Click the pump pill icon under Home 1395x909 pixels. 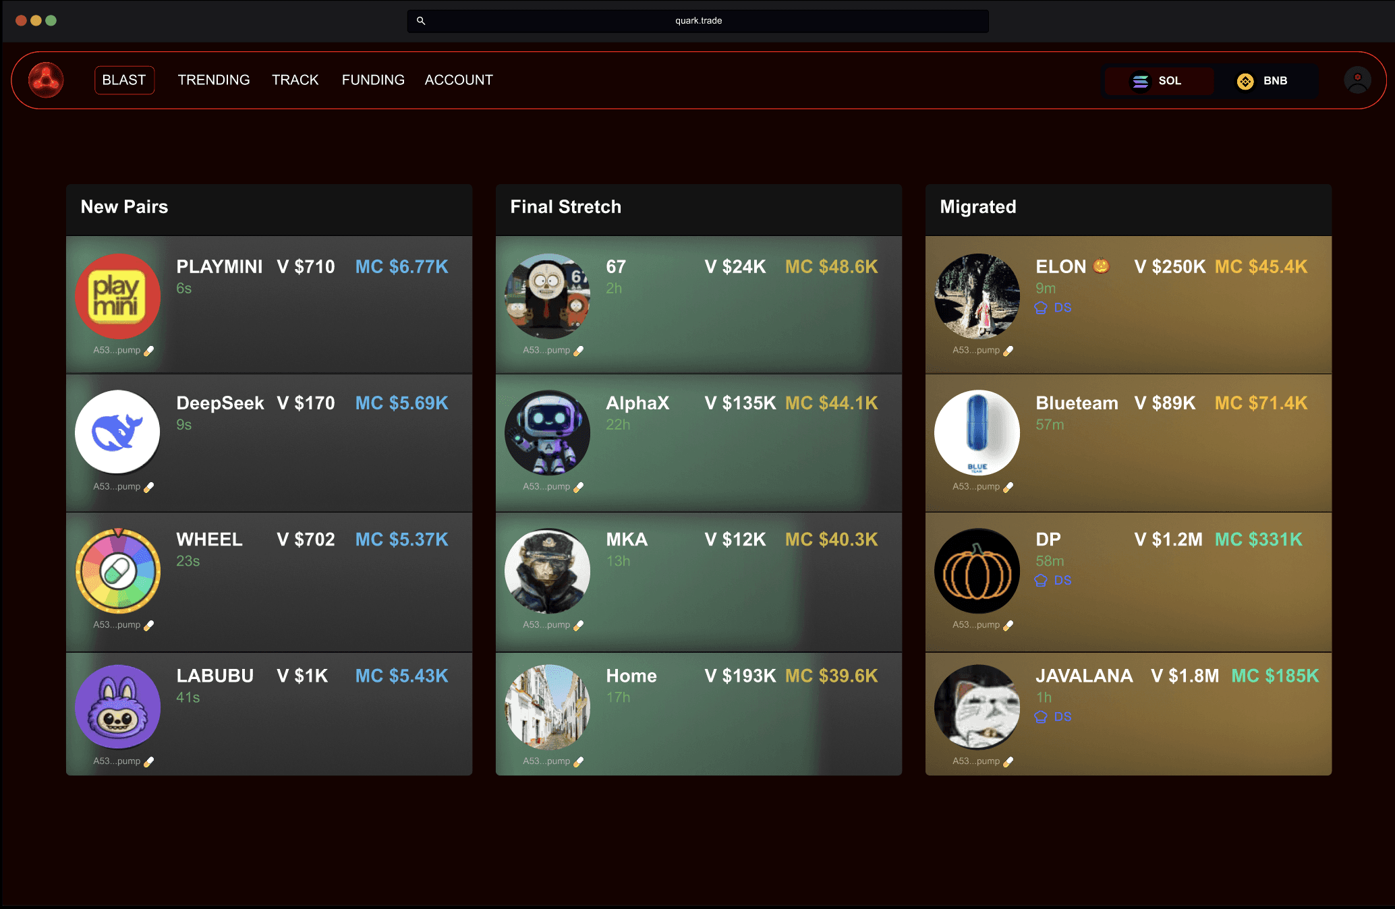point(579,761)
